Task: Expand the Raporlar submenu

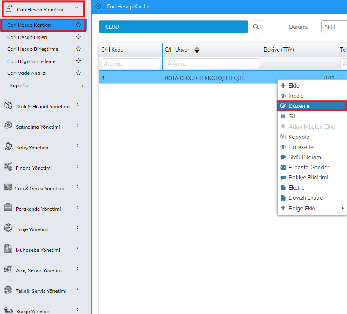Action: tap(83, 85)
